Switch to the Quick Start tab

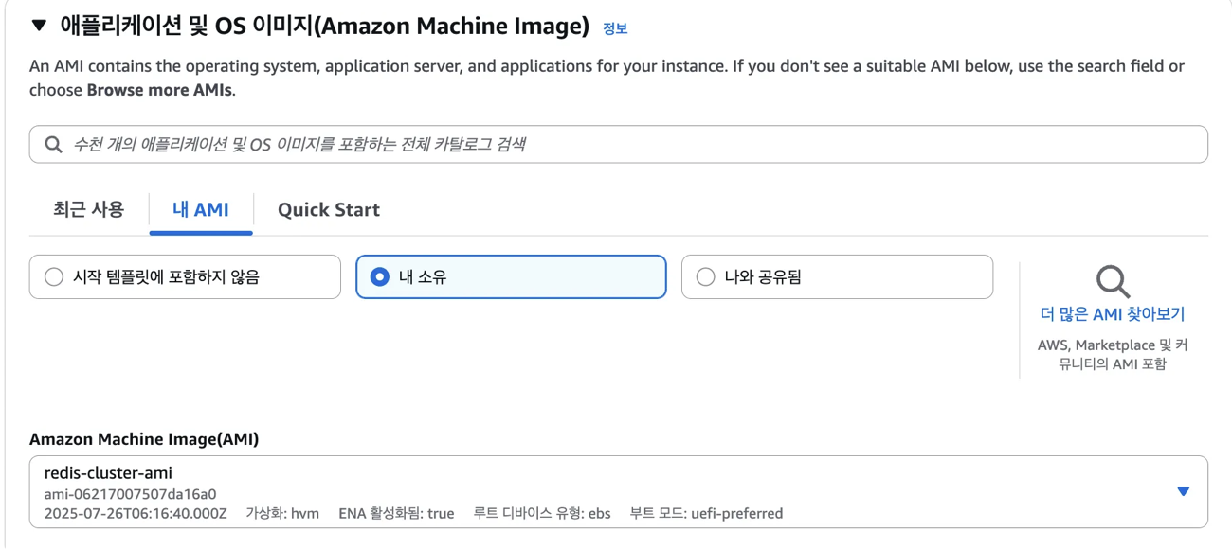[x=329, y=210]
